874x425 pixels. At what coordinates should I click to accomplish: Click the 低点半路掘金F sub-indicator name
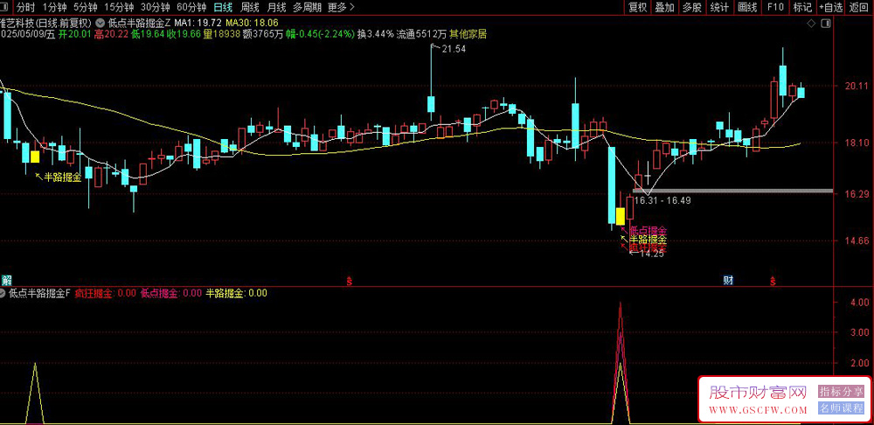click(x=39, y=292)
